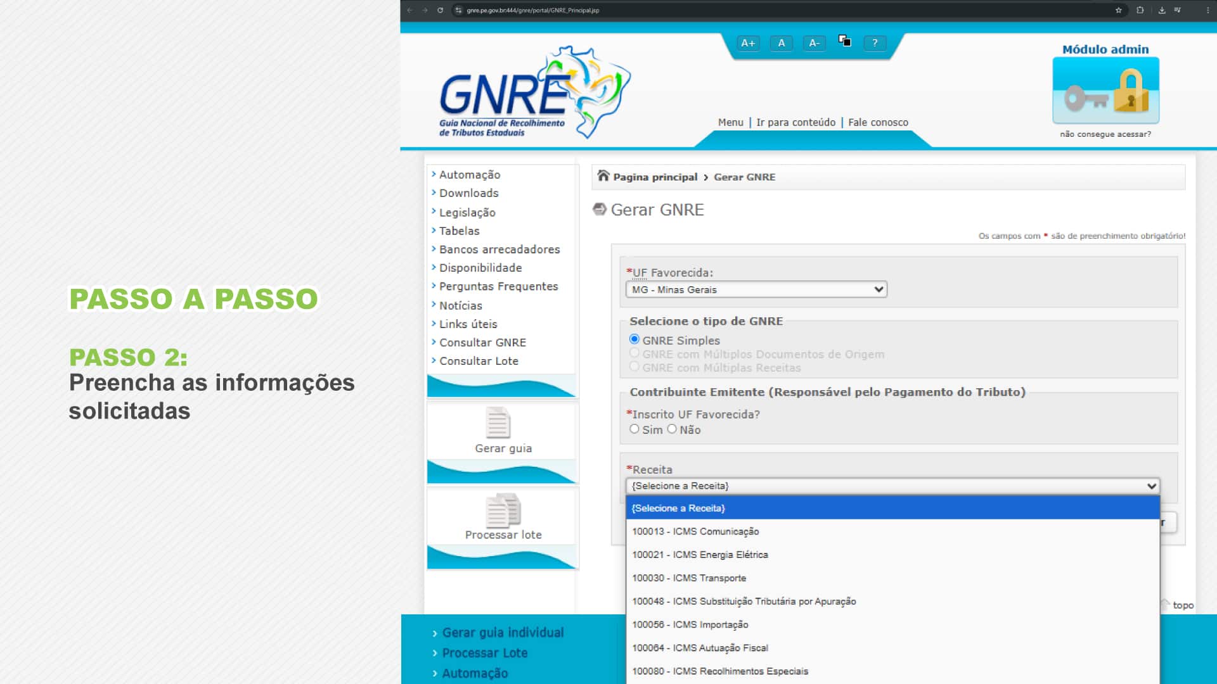Open the browser extensions icon
The width and height of the screenshot is (1217, 684).
pyautogui.click(x=1140, y=10)
